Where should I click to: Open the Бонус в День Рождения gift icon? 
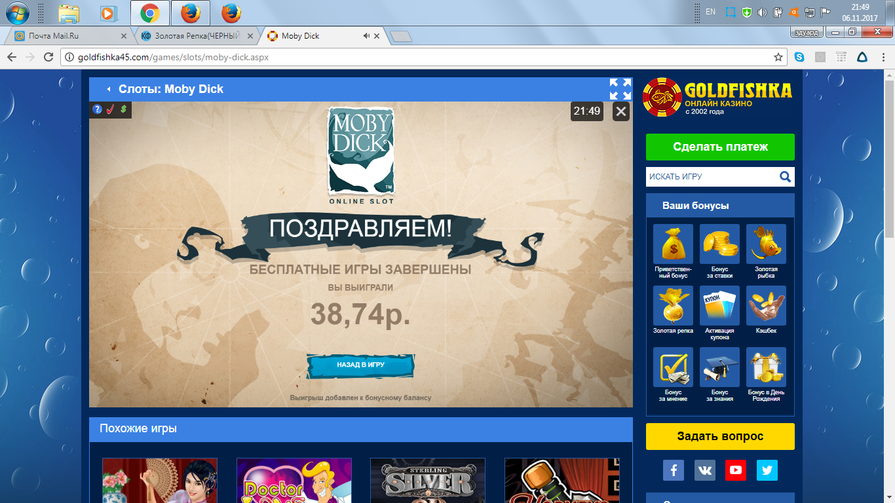click(x=766, y=367)
